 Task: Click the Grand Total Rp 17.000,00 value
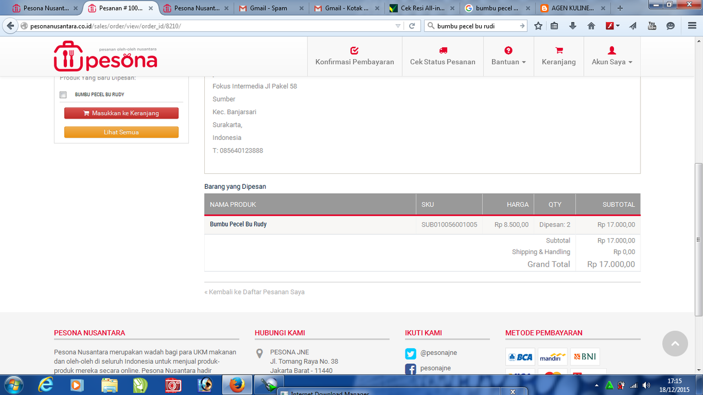pyautogui.click(x=611, y=264)
